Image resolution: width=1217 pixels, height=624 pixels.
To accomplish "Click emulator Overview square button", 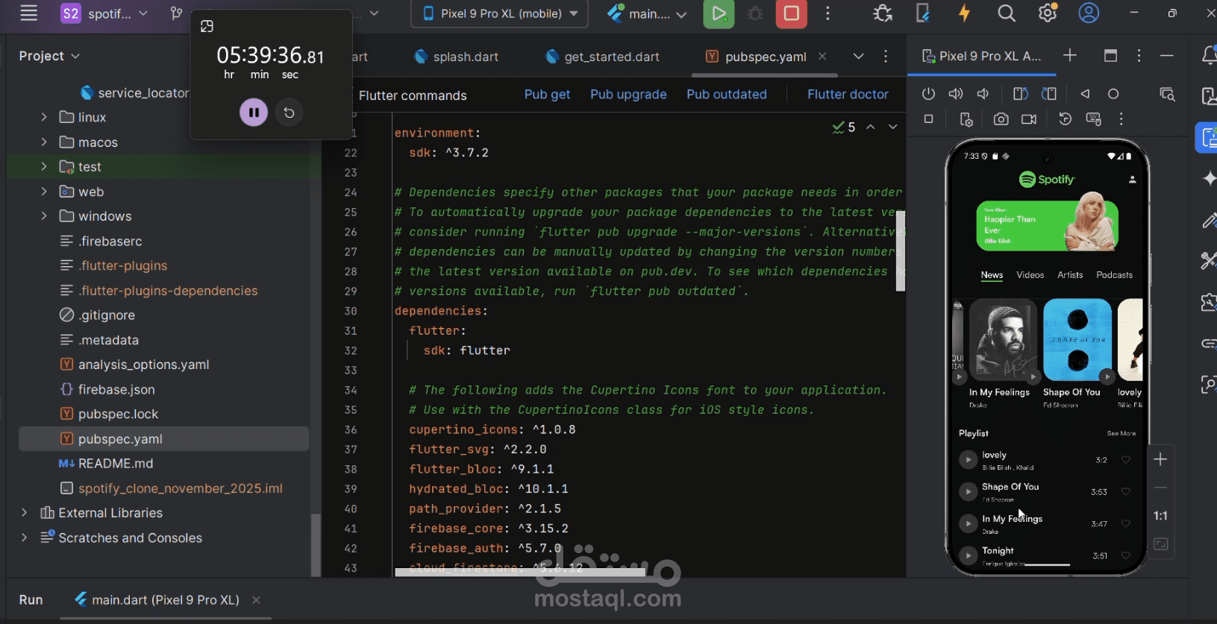I will (x=928, y=119).
